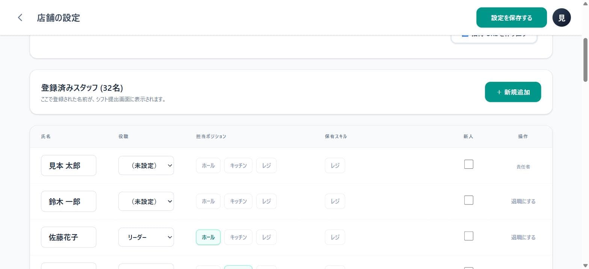
Task: Edit the name field 鈴木 一郎
Action: point(69,201)
